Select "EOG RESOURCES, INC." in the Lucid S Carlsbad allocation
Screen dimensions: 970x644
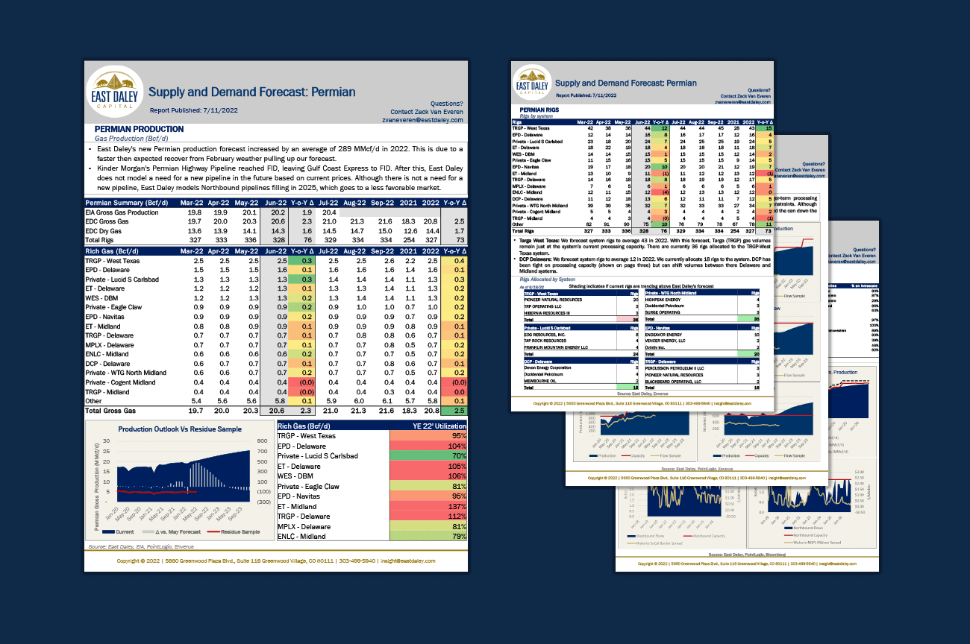pyautogui.click(x=543, y=335)
